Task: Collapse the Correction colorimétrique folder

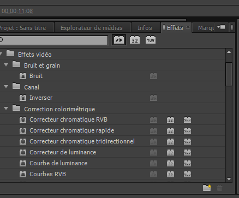Action: tap(6, 109)
